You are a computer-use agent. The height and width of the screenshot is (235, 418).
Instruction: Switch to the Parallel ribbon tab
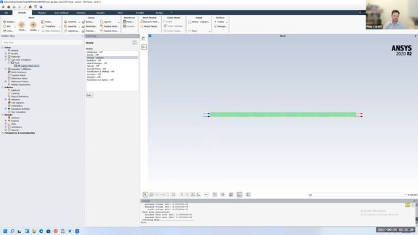[x=140, y=12]
